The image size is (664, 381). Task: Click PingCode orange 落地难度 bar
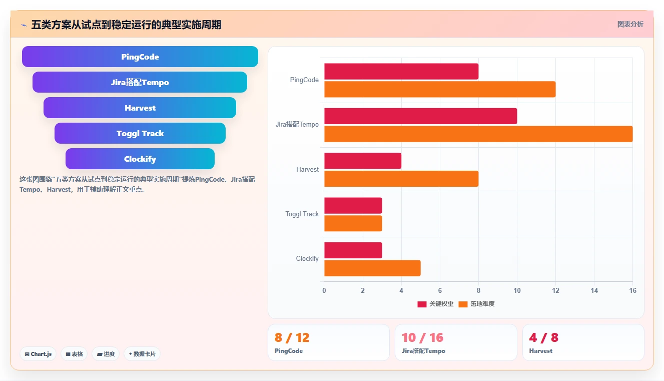click(440, 89)
